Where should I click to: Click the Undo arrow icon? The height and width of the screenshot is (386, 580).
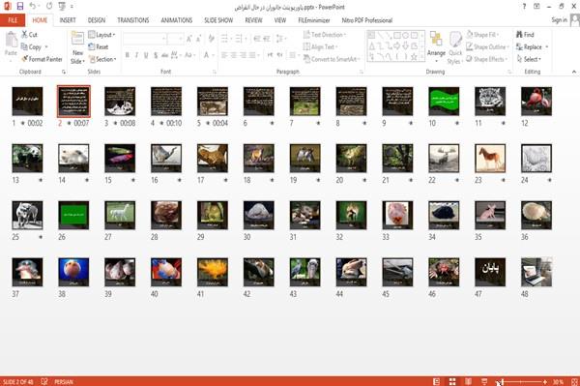click(x=33, y=7)
